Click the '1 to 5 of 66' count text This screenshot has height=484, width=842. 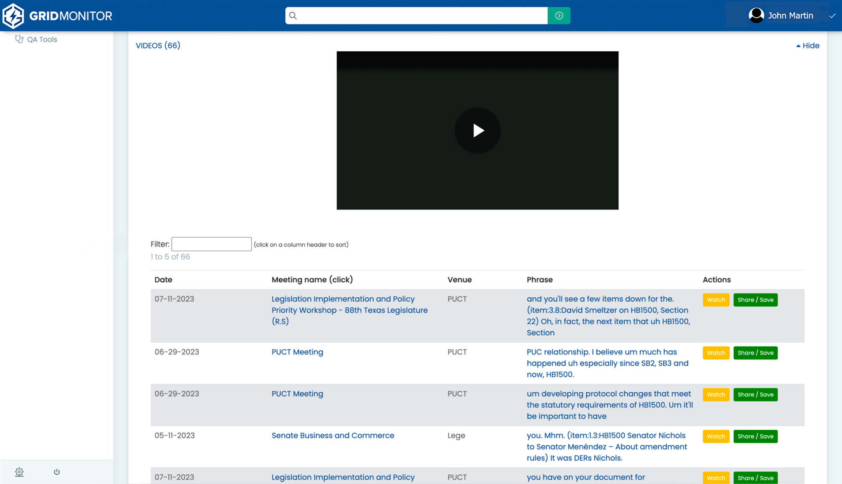pyautogui.click(x=170, y=257)
